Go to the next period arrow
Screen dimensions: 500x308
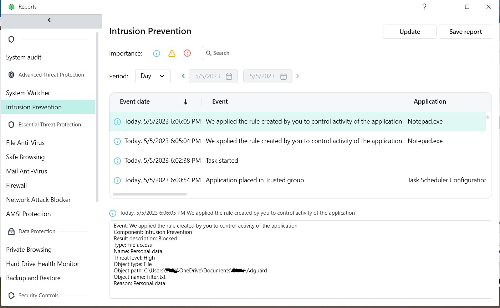297,76
